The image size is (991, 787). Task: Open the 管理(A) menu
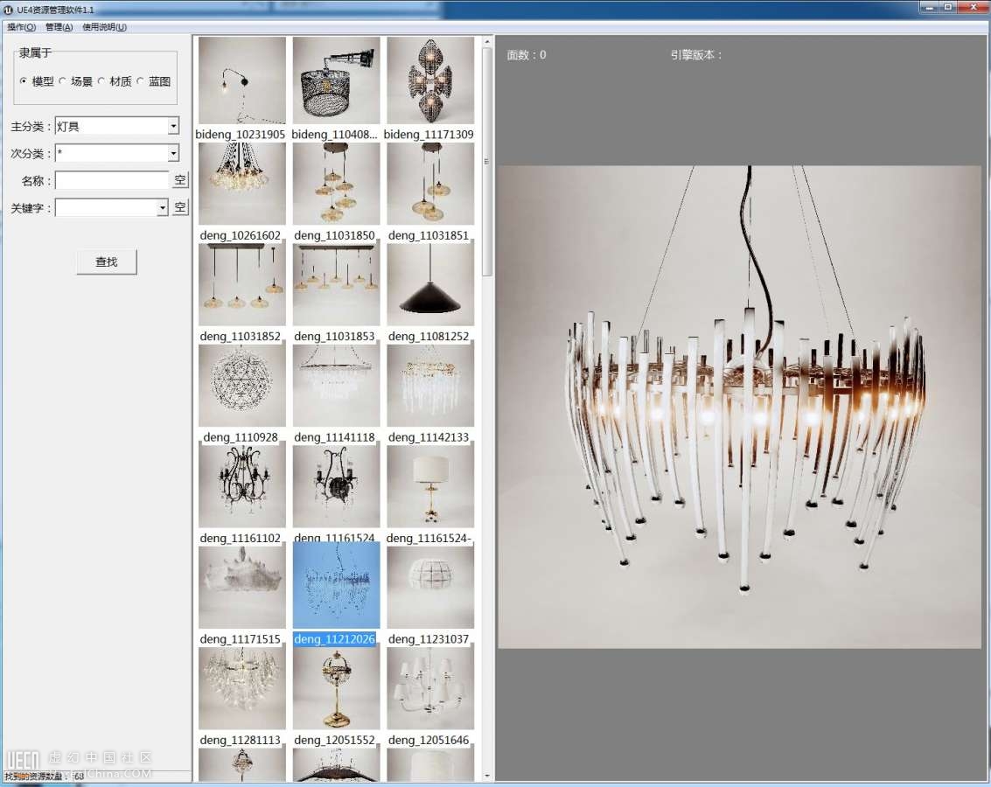click(59, 27)
